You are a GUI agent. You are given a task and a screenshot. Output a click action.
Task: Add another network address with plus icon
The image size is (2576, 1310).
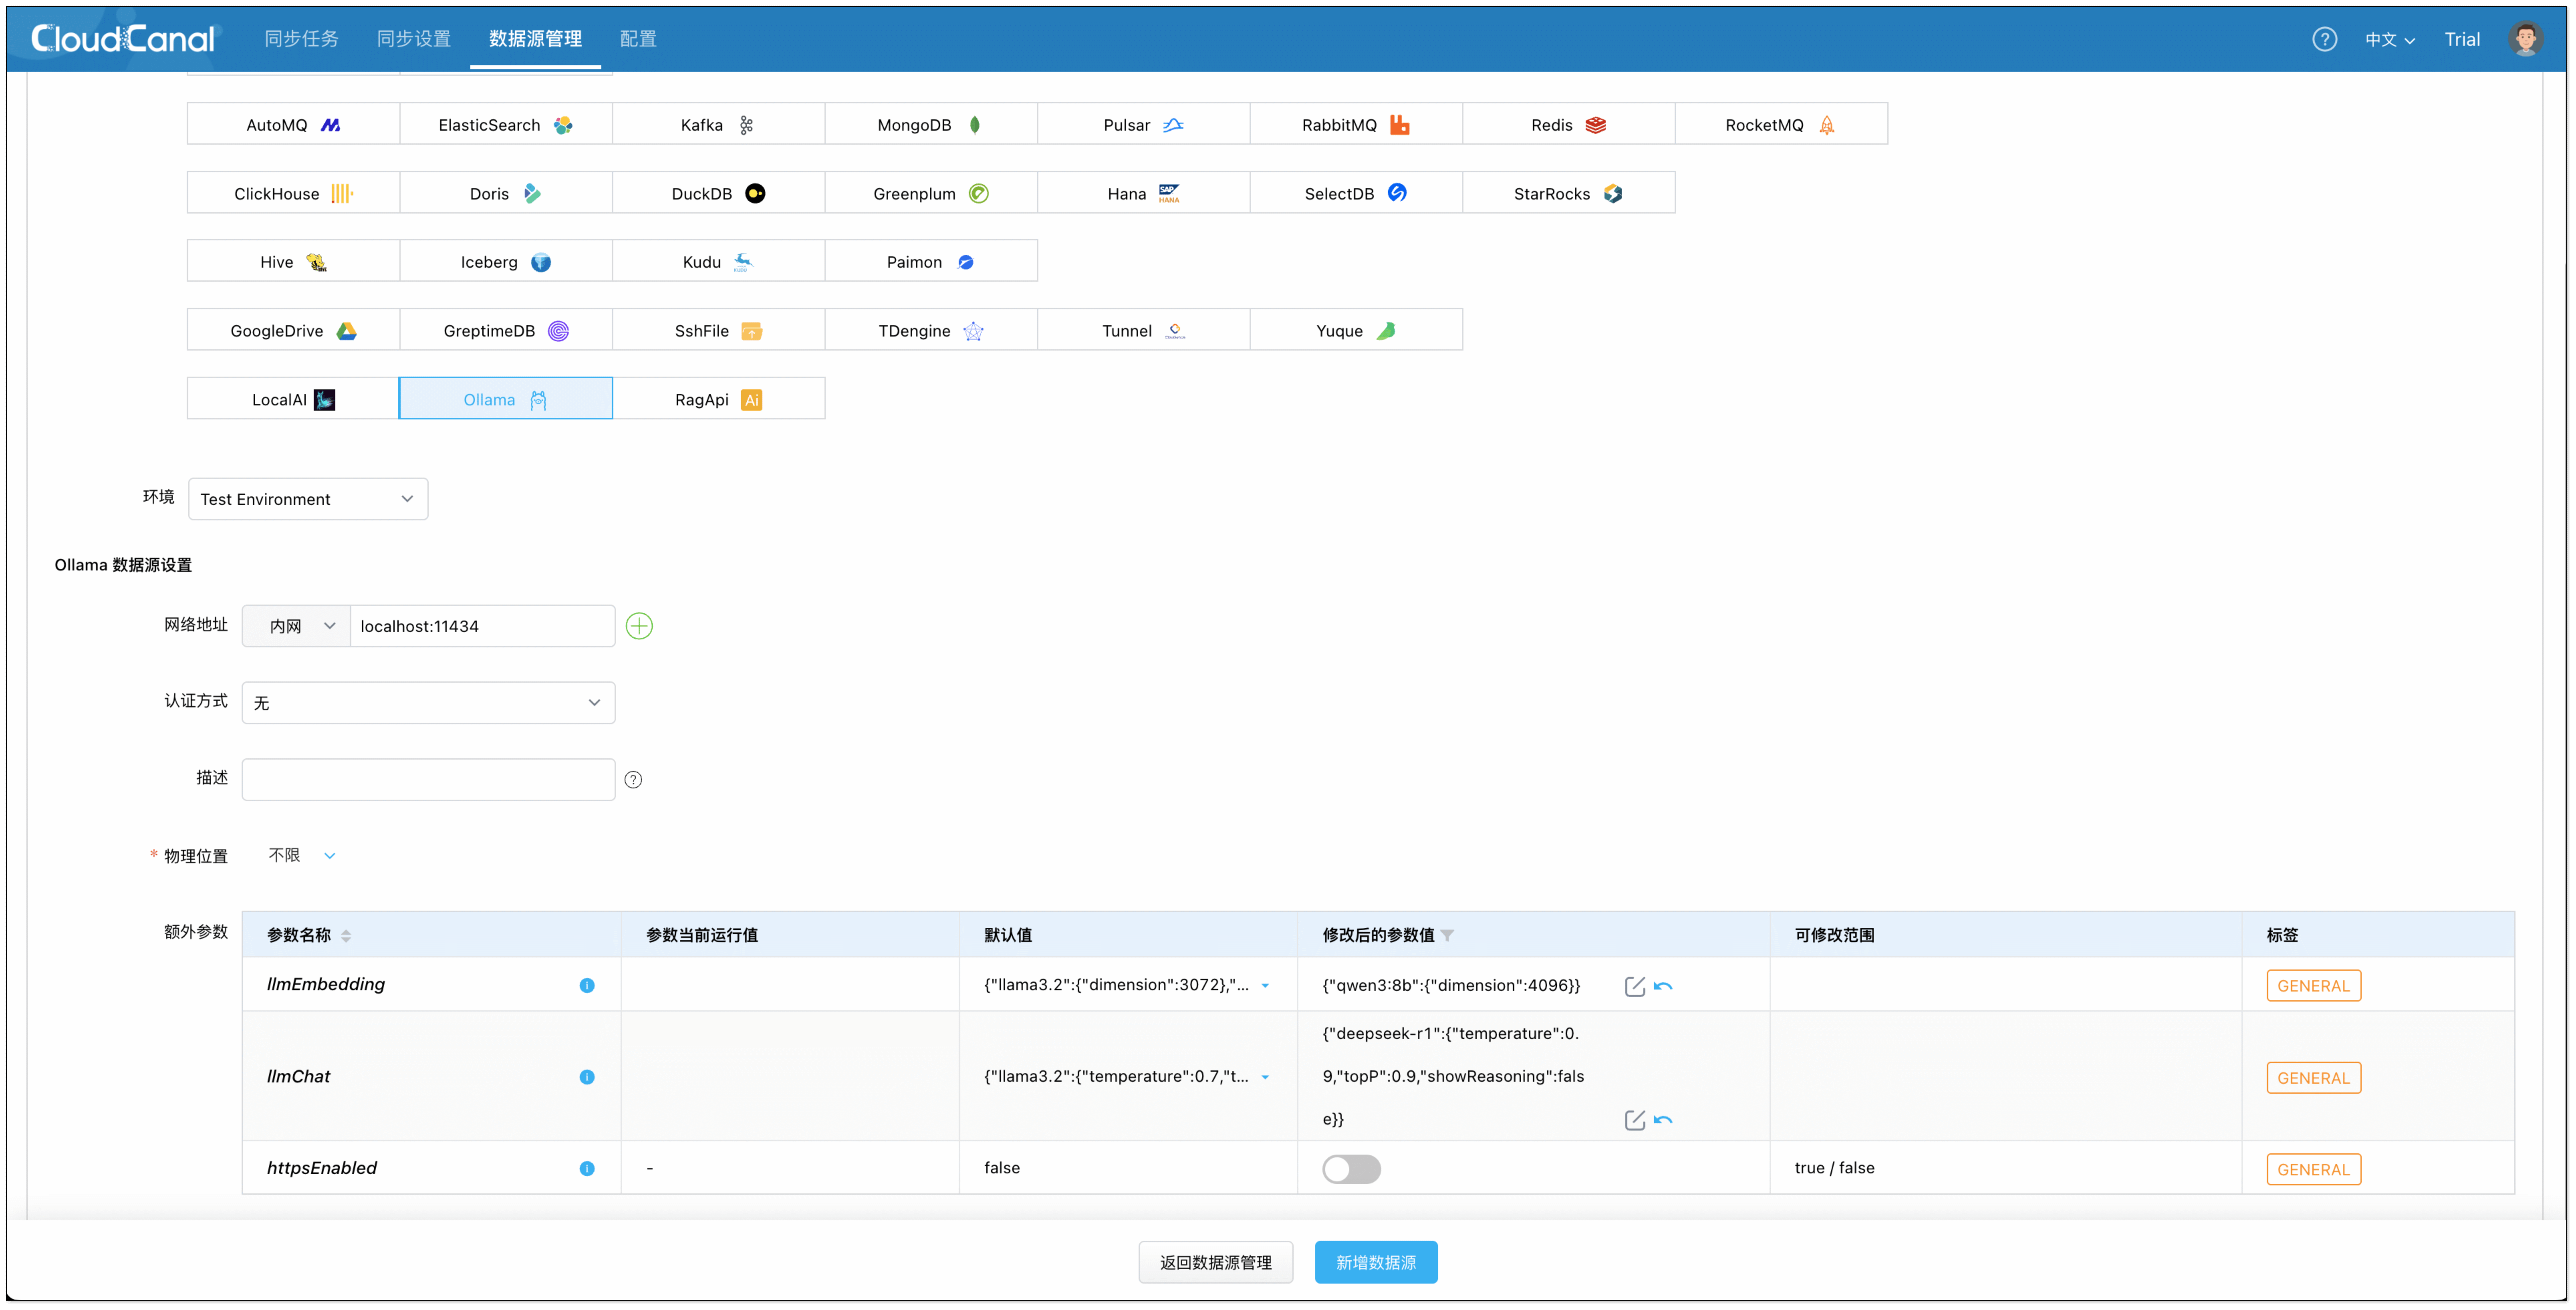[x=639, y=626]
